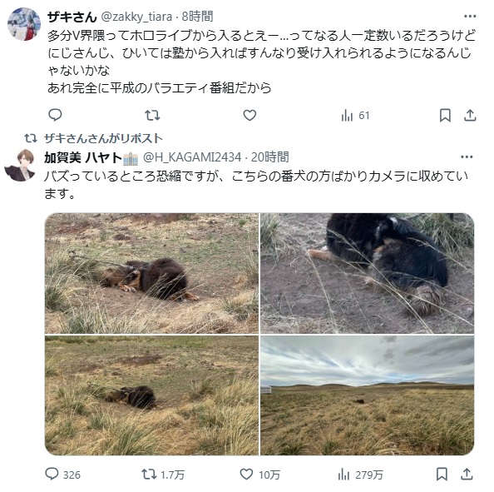Bookmark the 加賀美ハヤト post
This screenshot has height=492, width=494.
[x=442, y=474]
